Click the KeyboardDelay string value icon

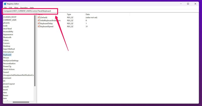tap(39, 23)
